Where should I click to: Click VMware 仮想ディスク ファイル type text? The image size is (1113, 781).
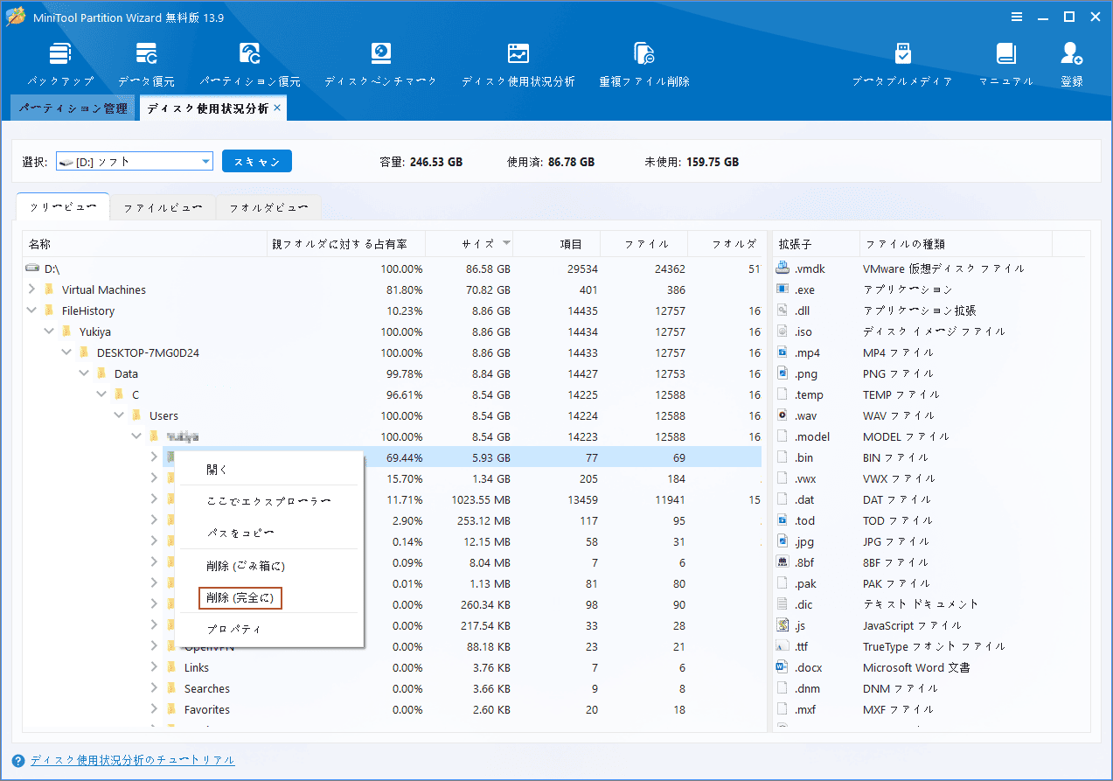[943, 268]
